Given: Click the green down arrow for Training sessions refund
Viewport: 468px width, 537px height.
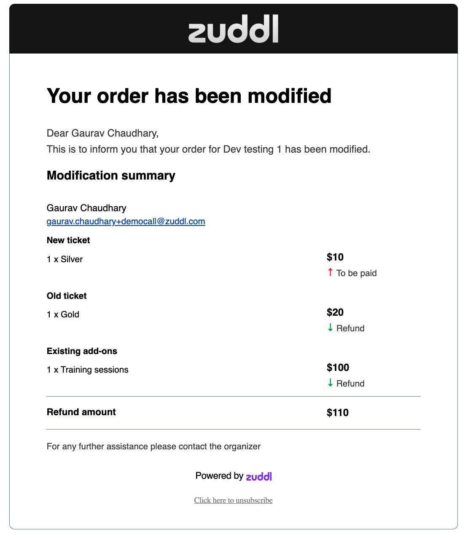Looking at the screenshot, I should tap(330, 383).
